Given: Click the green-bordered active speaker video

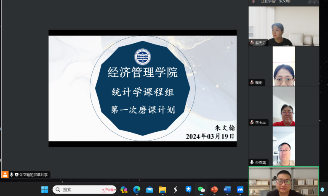Looking at the screenshot, I should pyautogui.click(x=283, y=182).
